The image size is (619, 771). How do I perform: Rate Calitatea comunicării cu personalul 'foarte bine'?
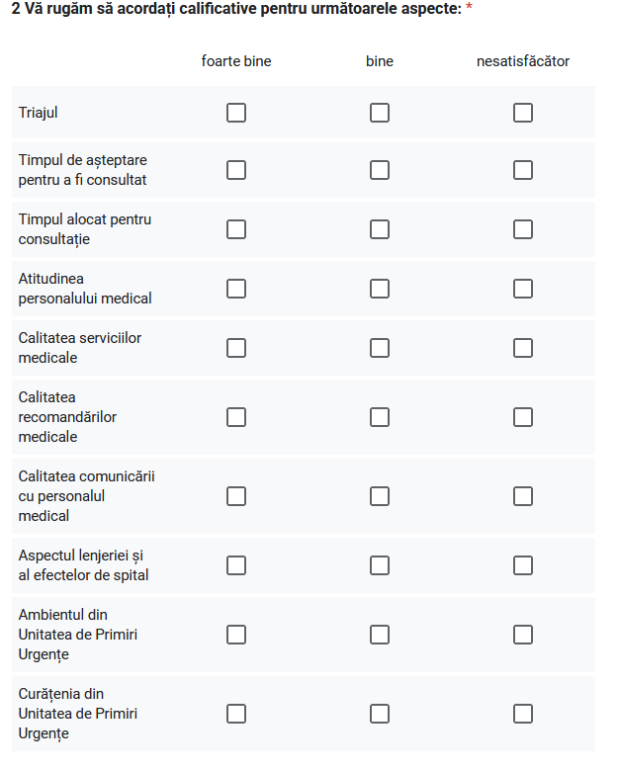236,496
